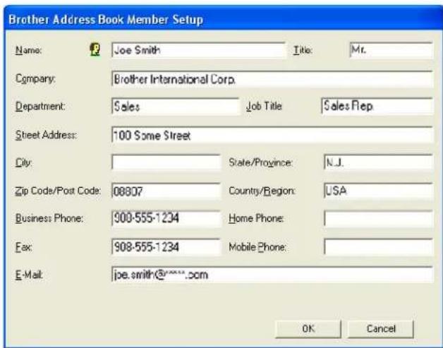Click the Title: label
This screenshot has width=443, height=348.
tap(303, 50)
